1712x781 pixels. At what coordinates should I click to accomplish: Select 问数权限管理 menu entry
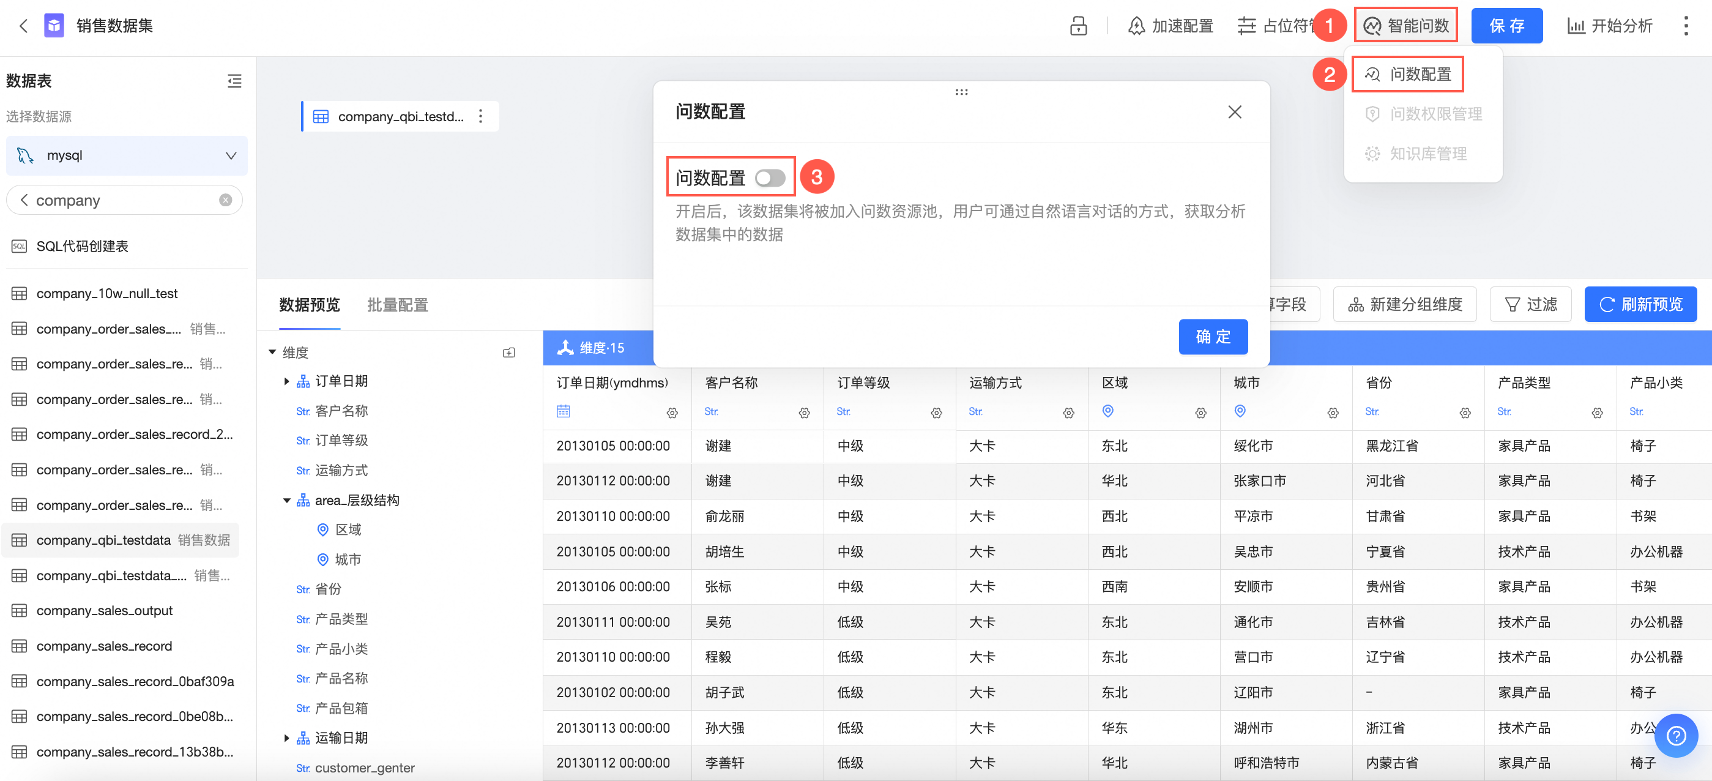1423,114
